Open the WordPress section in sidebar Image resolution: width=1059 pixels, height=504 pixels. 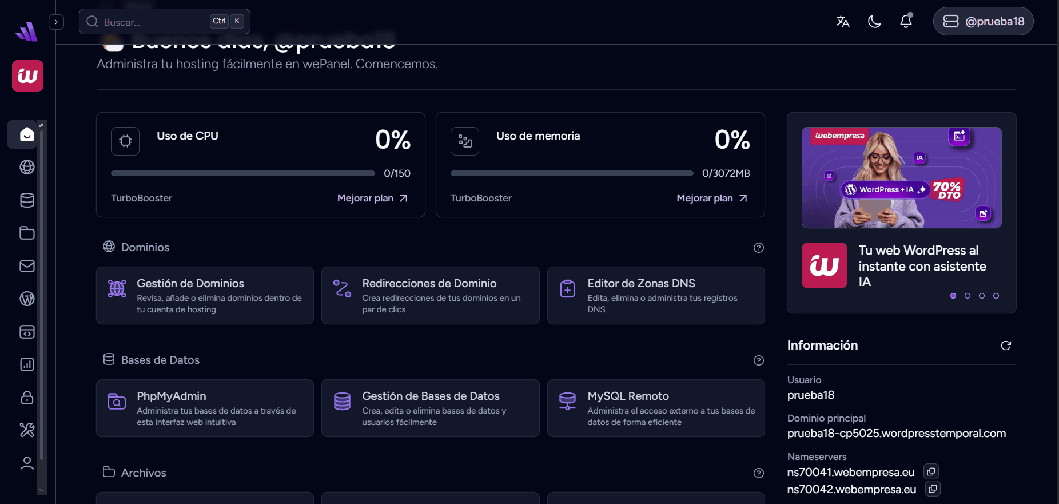27,299
